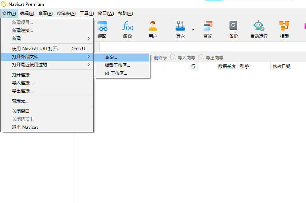The image size is (306, 203).
Task: Expand the 打开最近使用过的 submenu arrow
Action: pyautogui.click(x=89, y=64)
